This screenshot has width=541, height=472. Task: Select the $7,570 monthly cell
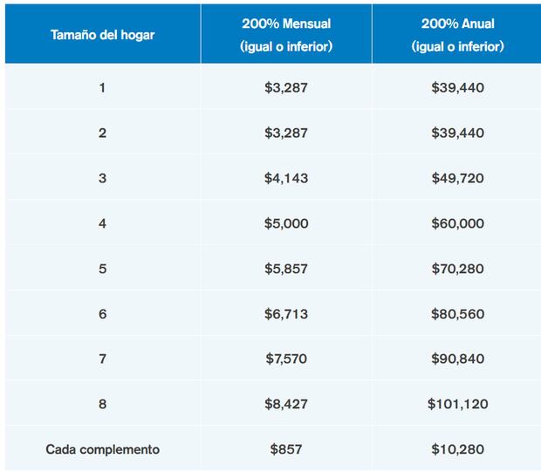pos(285,359)
